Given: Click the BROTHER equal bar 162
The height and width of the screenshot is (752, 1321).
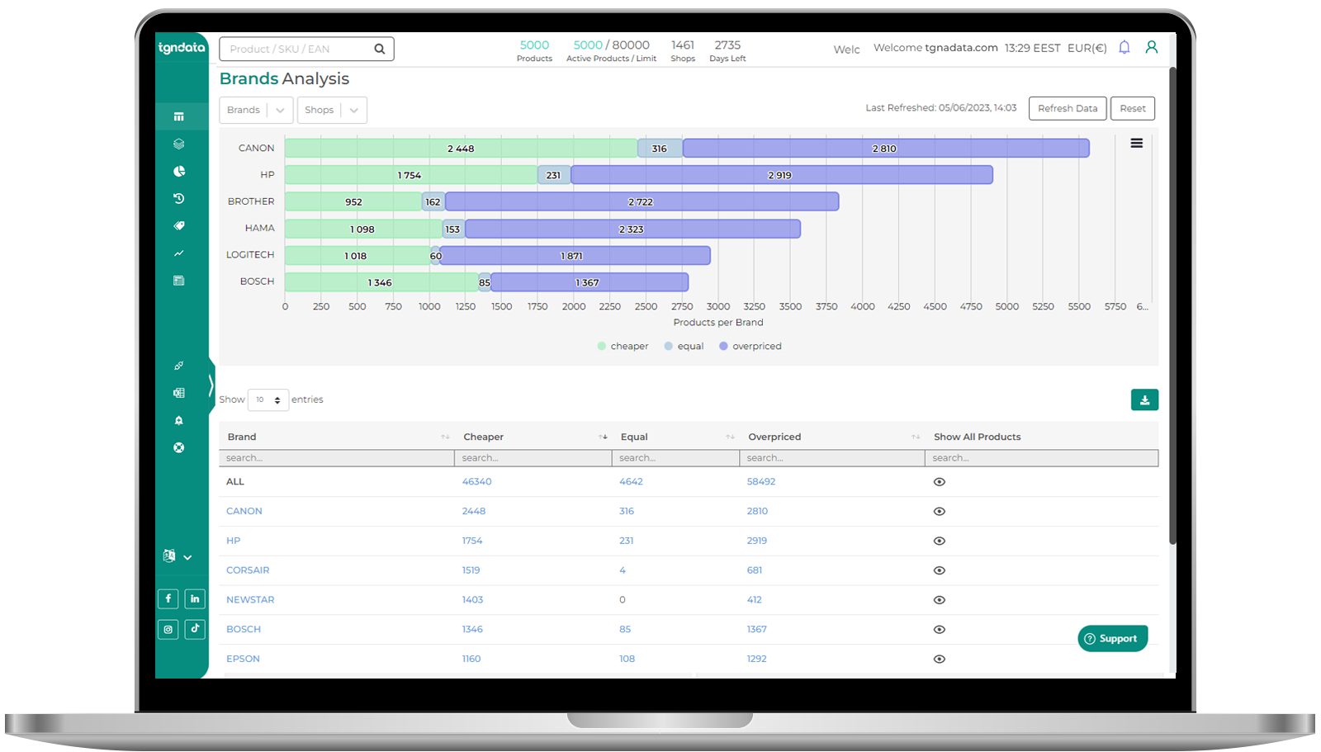Looking at the screenshot, I should pyautogui.click(x=433, y=201).
